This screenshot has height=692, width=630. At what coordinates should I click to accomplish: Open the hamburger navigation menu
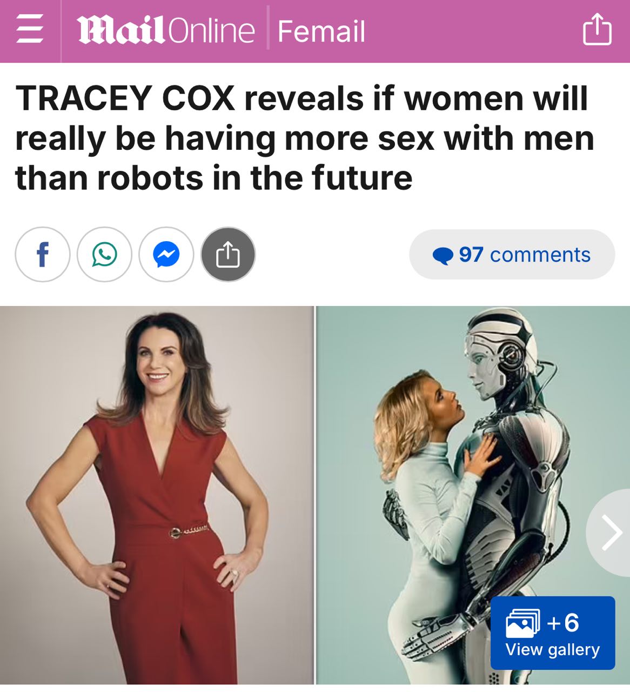pos(30,30)
